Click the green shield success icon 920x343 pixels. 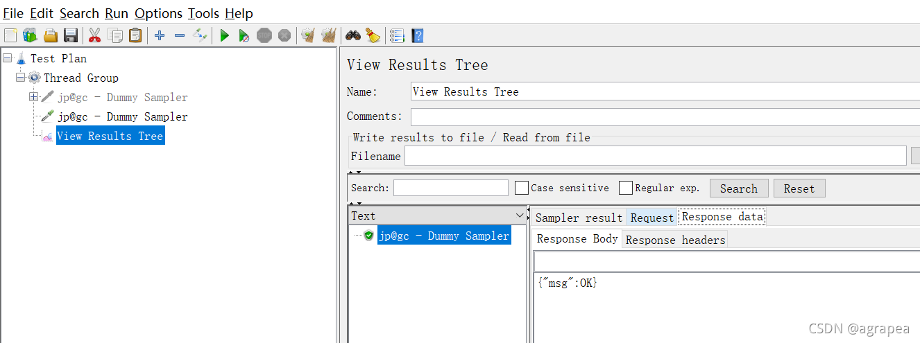(369, 236)
